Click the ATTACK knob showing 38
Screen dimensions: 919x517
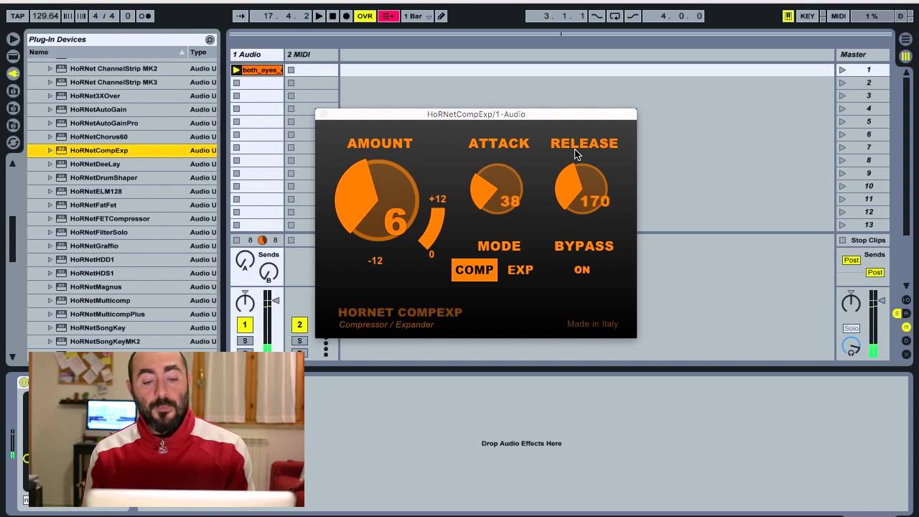tap(496, 189)
